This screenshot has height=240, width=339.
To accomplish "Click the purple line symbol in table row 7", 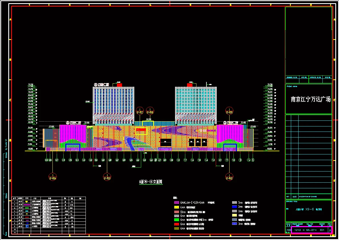I will (x=27, y=220).
